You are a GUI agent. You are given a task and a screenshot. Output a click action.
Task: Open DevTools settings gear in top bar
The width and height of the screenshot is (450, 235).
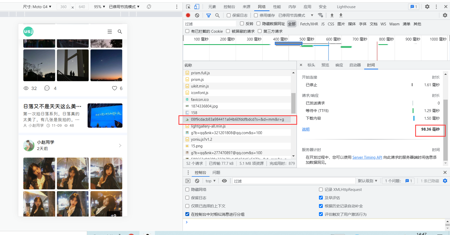tap(427, 7)
